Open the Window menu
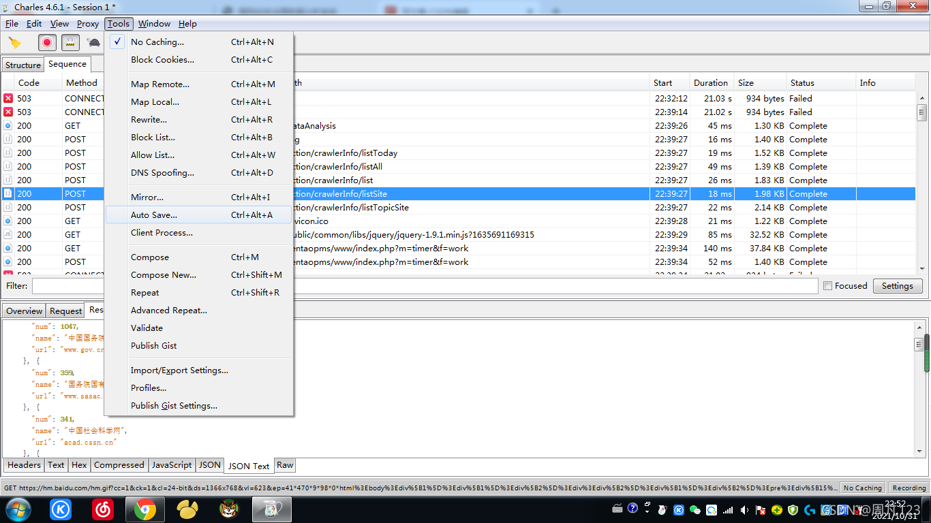Image resolution: width=931 pixels, height=523 pixels. click(154, 23)
